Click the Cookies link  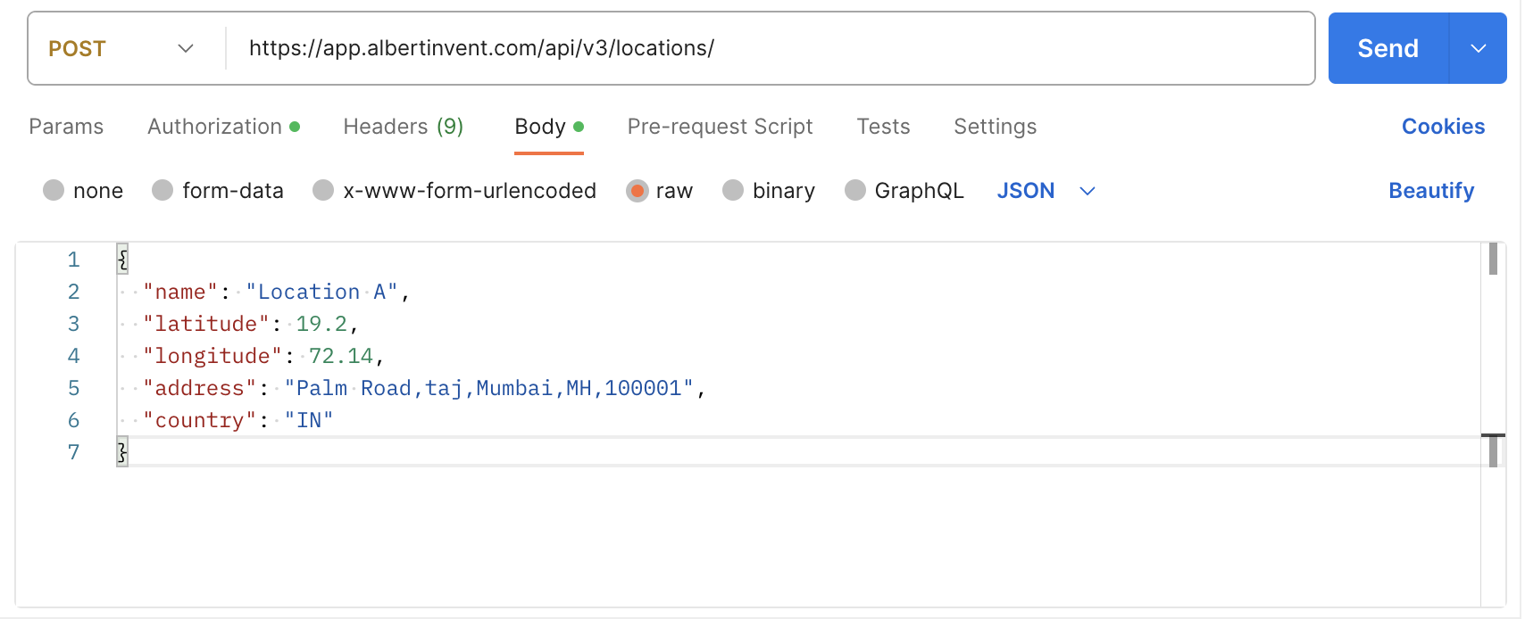click(1443, 127)
